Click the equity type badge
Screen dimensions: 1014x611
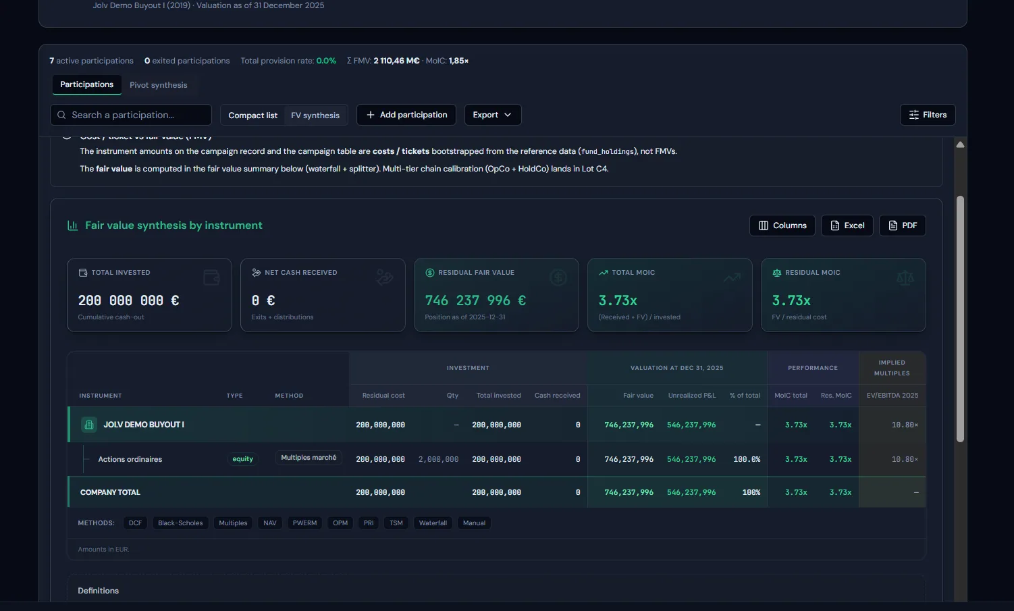(x=243, y=459)
